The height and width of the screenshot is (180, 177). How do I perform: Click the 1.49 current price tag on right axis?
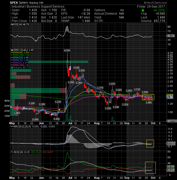point(170,97)
